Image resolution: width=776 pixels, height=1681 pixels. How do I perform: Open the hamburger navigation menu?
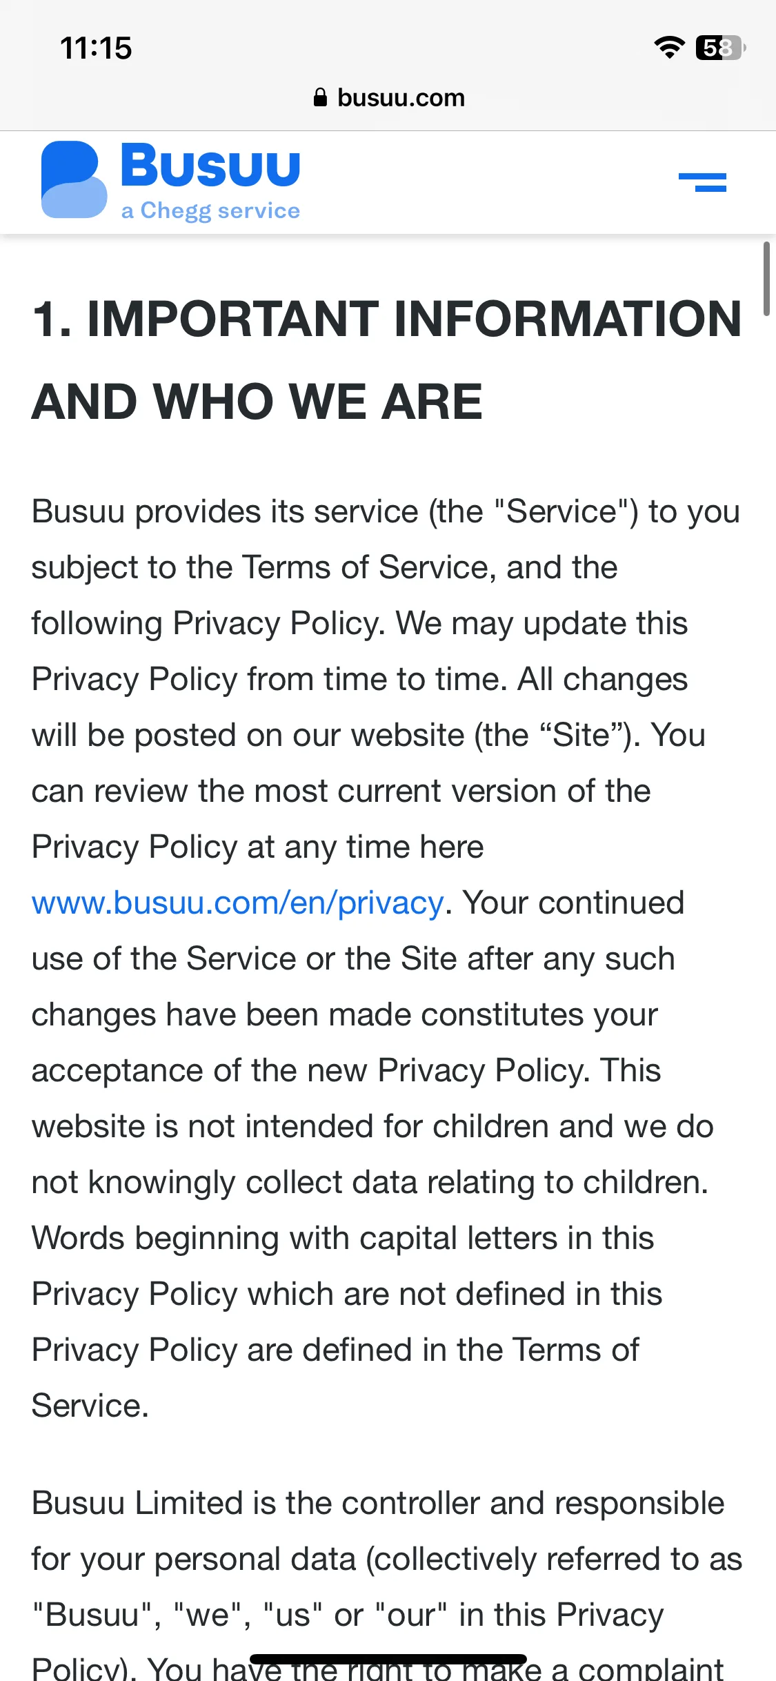pos(702,182)
